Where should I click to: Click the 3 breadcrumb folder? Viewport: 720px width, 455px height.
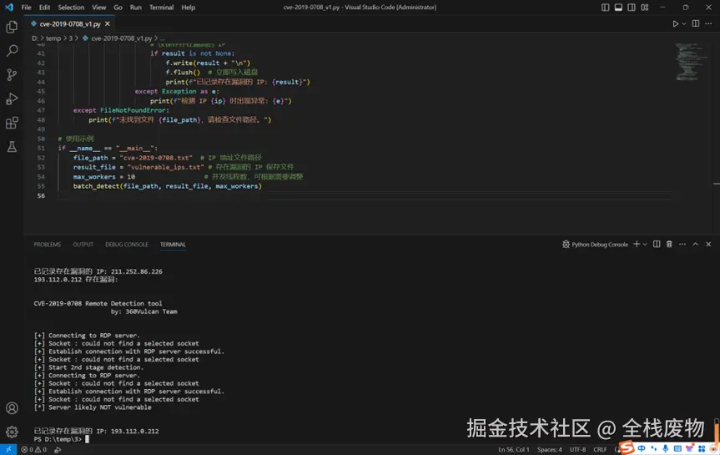coord(71,38)
